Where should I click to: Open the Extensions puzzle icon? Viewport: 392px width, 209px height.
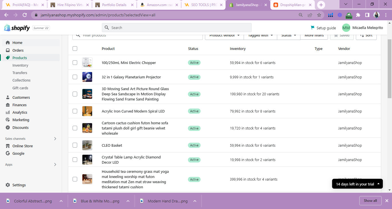coord(358,15)
